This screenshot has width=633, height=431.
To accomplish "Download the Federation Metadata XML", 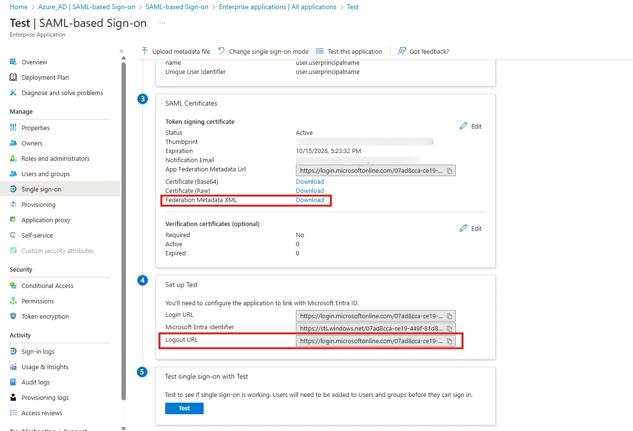I will (x=309, y=200).
